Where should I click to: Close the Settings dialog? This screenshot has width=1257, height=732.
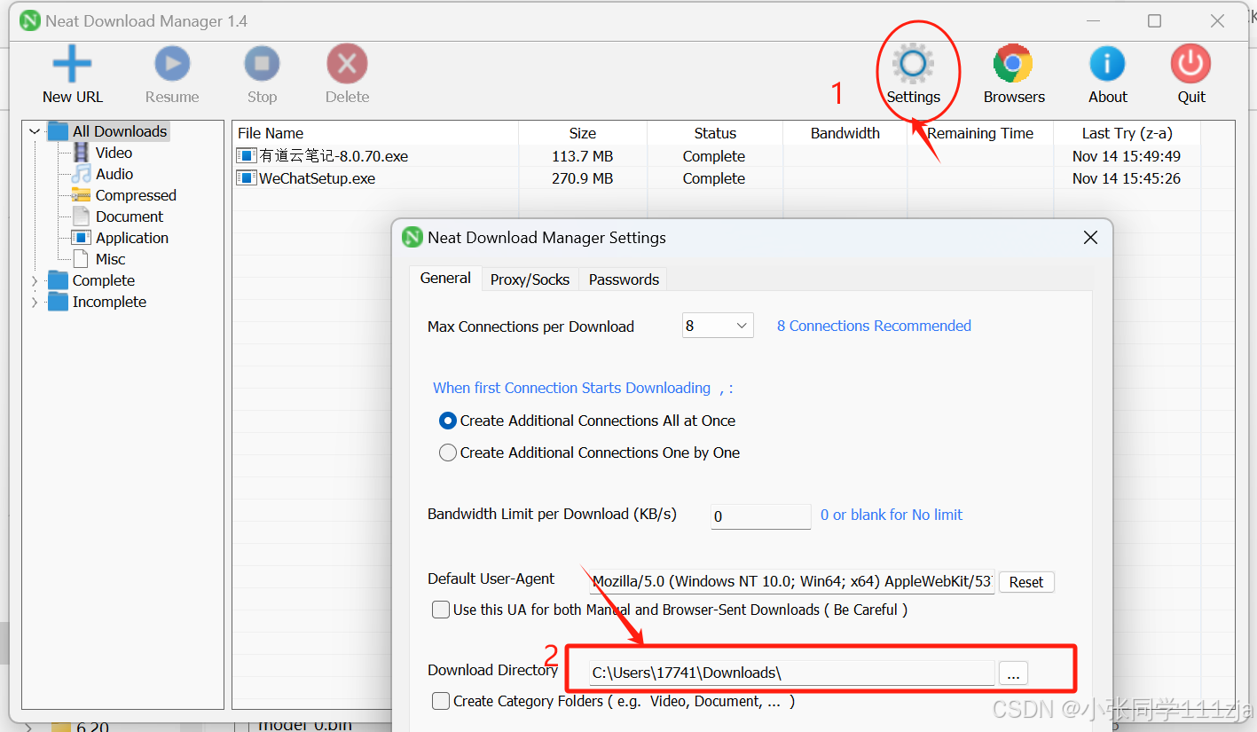[x=1090, y=238]
